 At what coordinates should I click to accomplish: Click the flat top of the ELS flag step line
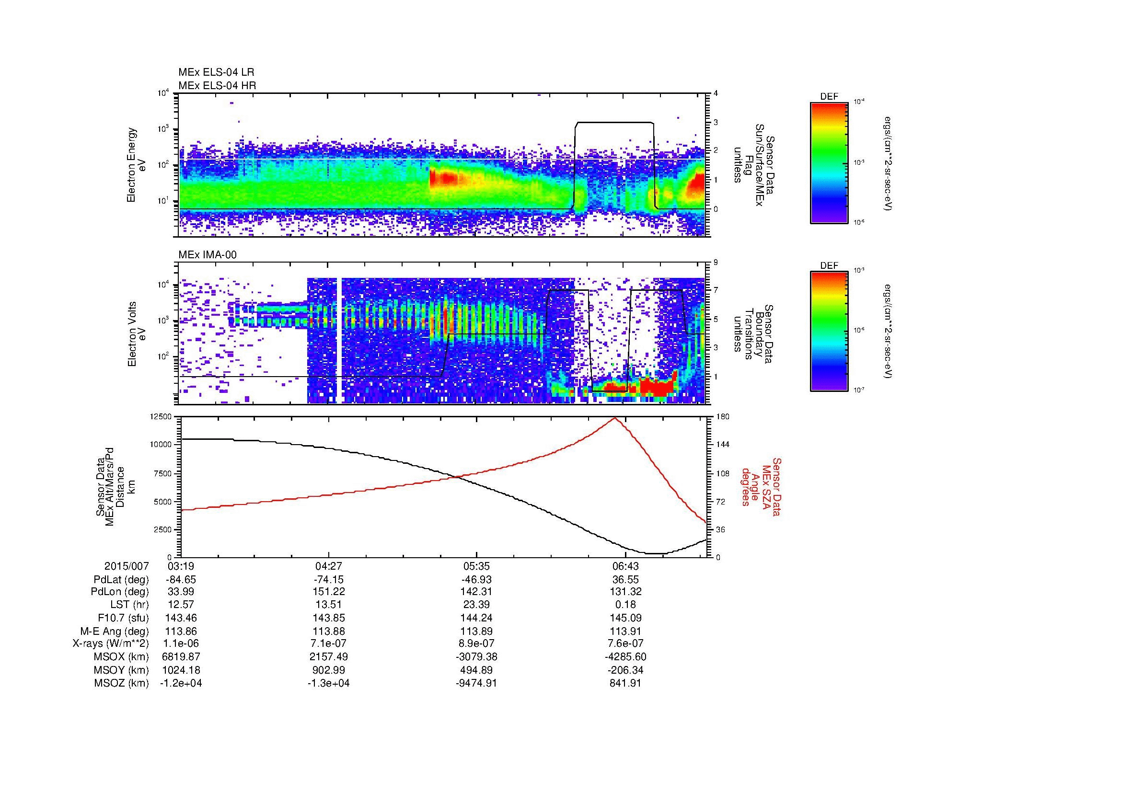coord(614,123)
